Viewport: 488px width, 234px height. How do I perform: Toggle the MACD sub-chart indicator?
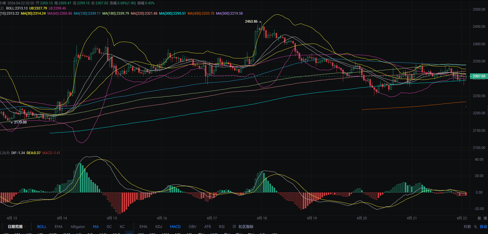(x=175, y=227)
